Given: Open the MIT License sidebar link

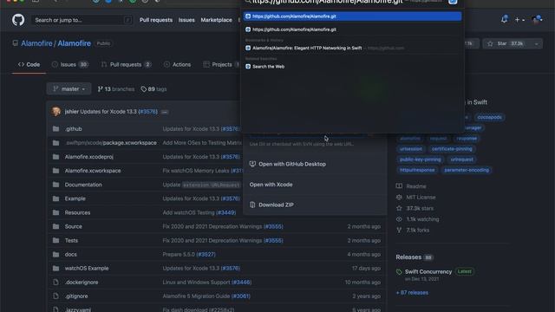Looking at the screenshot, I should coord(416,197).
